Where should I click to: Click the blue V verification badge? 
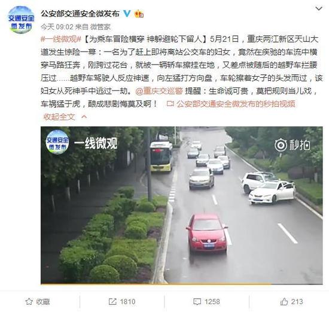click(127, 14)
